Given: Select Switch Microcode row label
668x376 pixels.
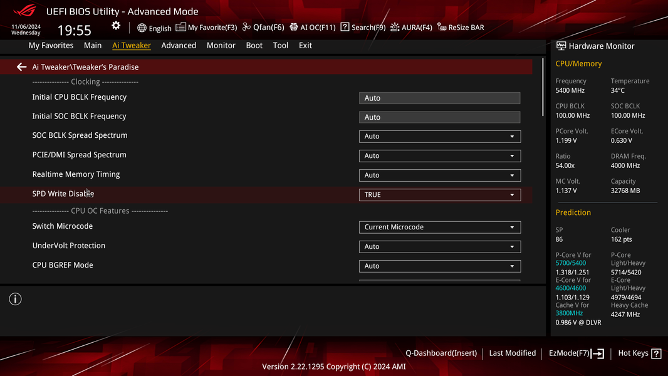Looking at the screenshot, I should click(63, 226).
